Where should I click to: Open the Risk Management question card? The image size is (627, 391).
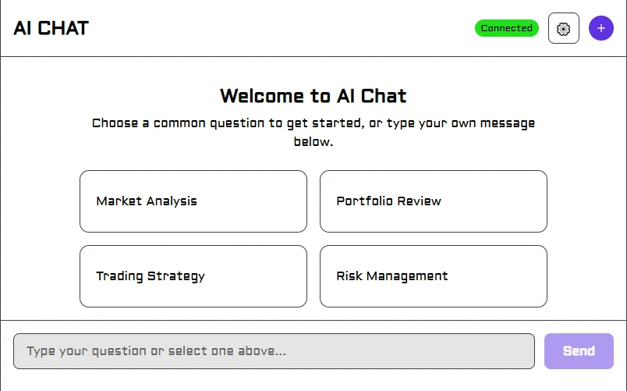tap(433, 276)
